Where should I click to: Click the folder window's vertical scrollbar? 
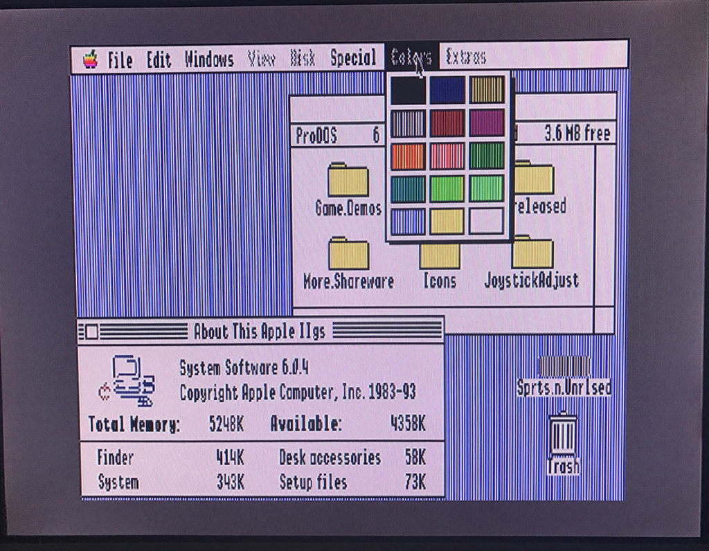click(604, 225)
